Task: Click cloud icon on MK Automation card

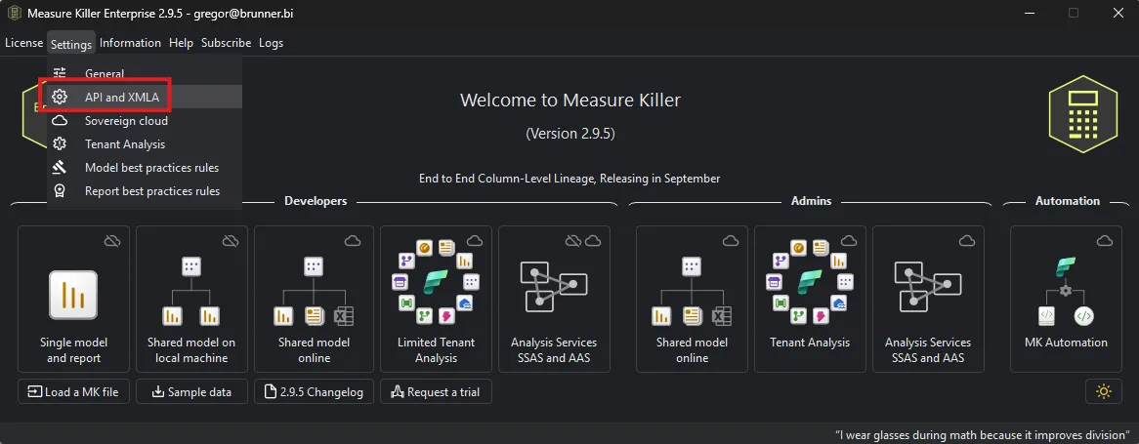Action: tap(1104, 241)
